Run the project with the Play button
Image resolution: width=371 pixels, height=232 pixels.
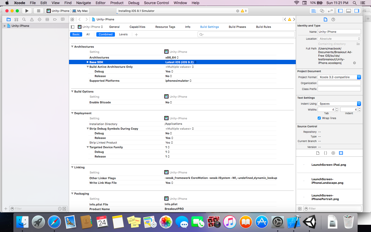click(x=27, y=11)
